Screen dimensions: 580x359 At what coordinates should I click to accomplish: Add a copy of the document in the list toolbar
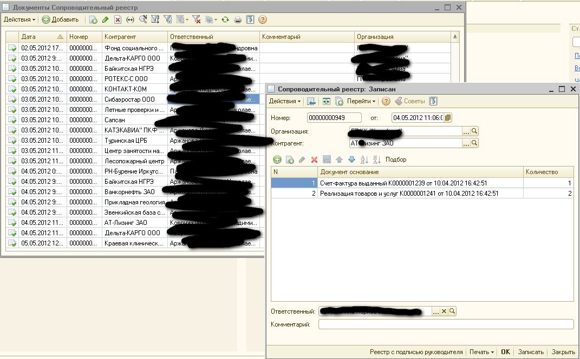coord(93,20)
